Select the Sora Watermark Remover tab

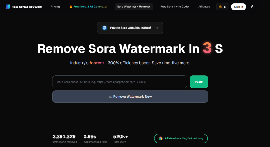pyautogui.click(x=134, y=7)
